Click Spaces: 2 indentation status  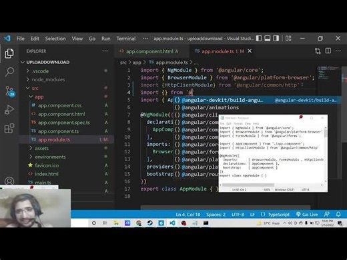pyautogui.click(x=216, y=215)
